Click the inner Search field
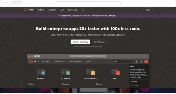 pos(122,61)
